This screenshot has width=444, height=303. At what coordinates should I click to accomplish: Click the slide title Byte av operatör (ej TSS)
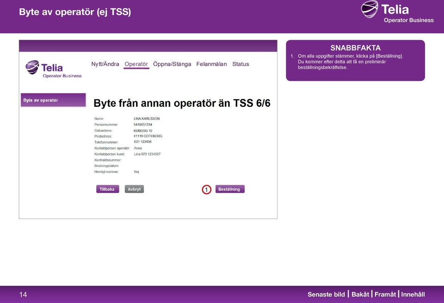[75, 12]
